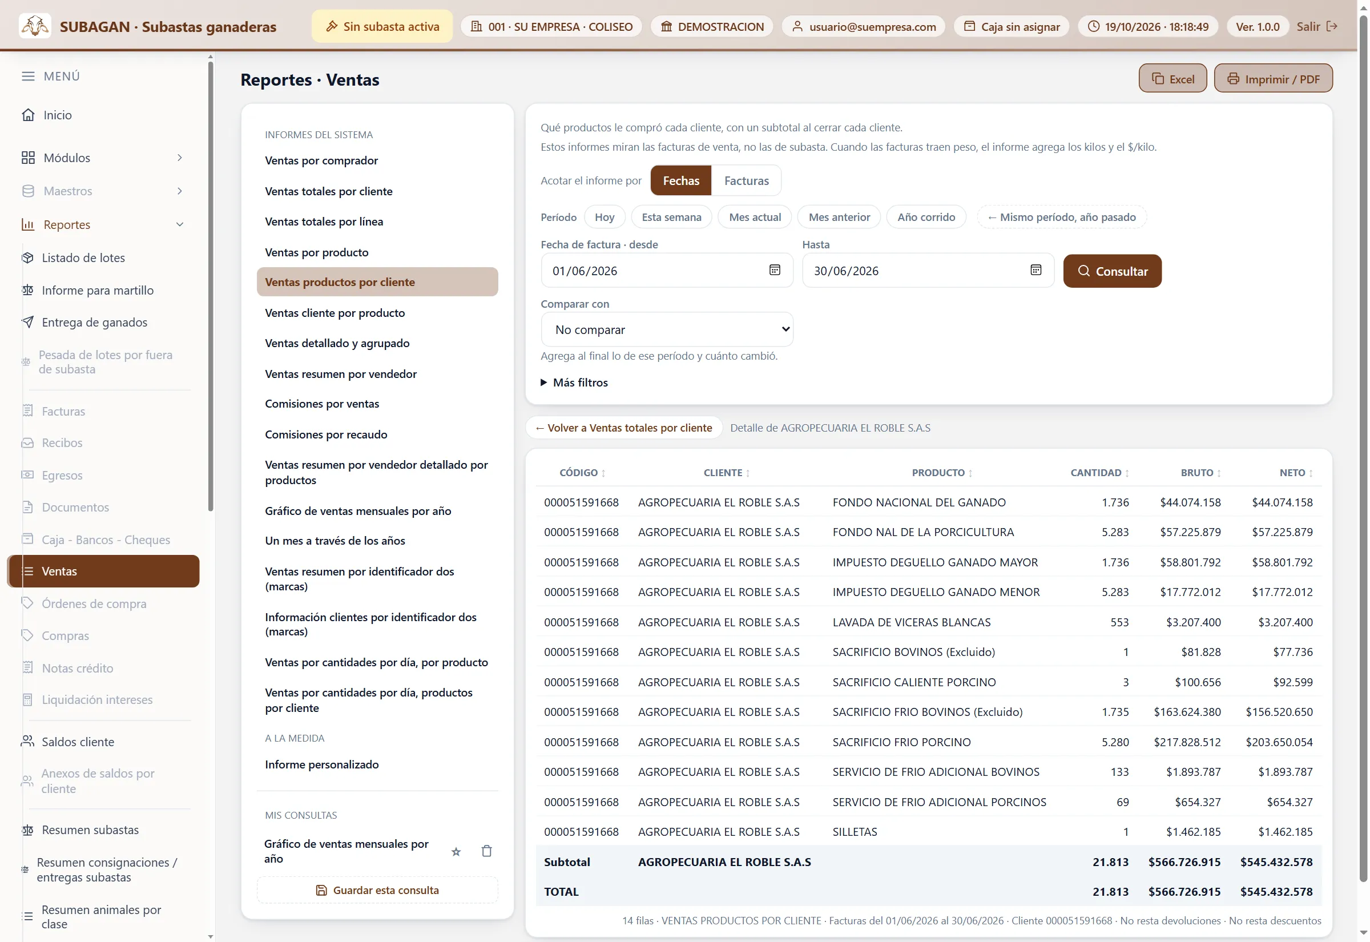Click Guardar esta consulta
The image size is (1370, 942).
click(377, 890)
